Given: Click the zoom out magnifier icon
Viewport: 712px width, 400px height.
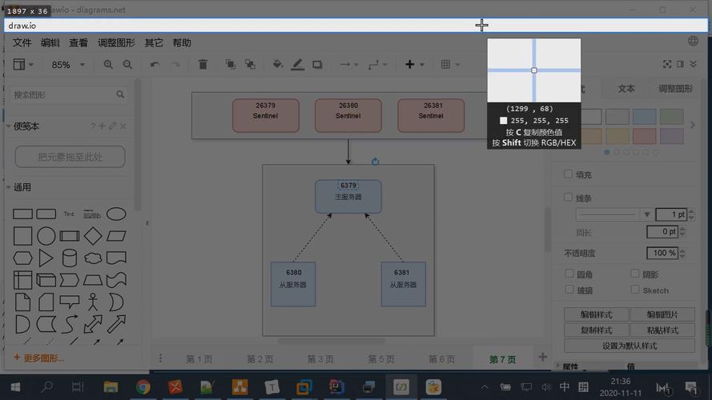Looking at the screenshot, I should [127, 64].
